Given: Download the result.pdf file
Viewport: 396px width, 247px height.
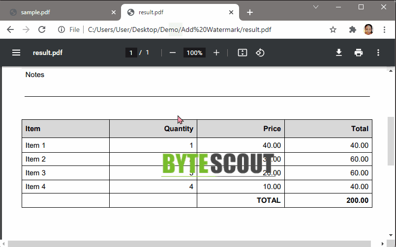Looking at the screenshot, I should (x=339, y=53).
